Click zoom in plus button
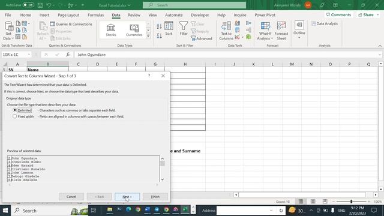This screenshot has width=384, height=216. coord(369,202)
